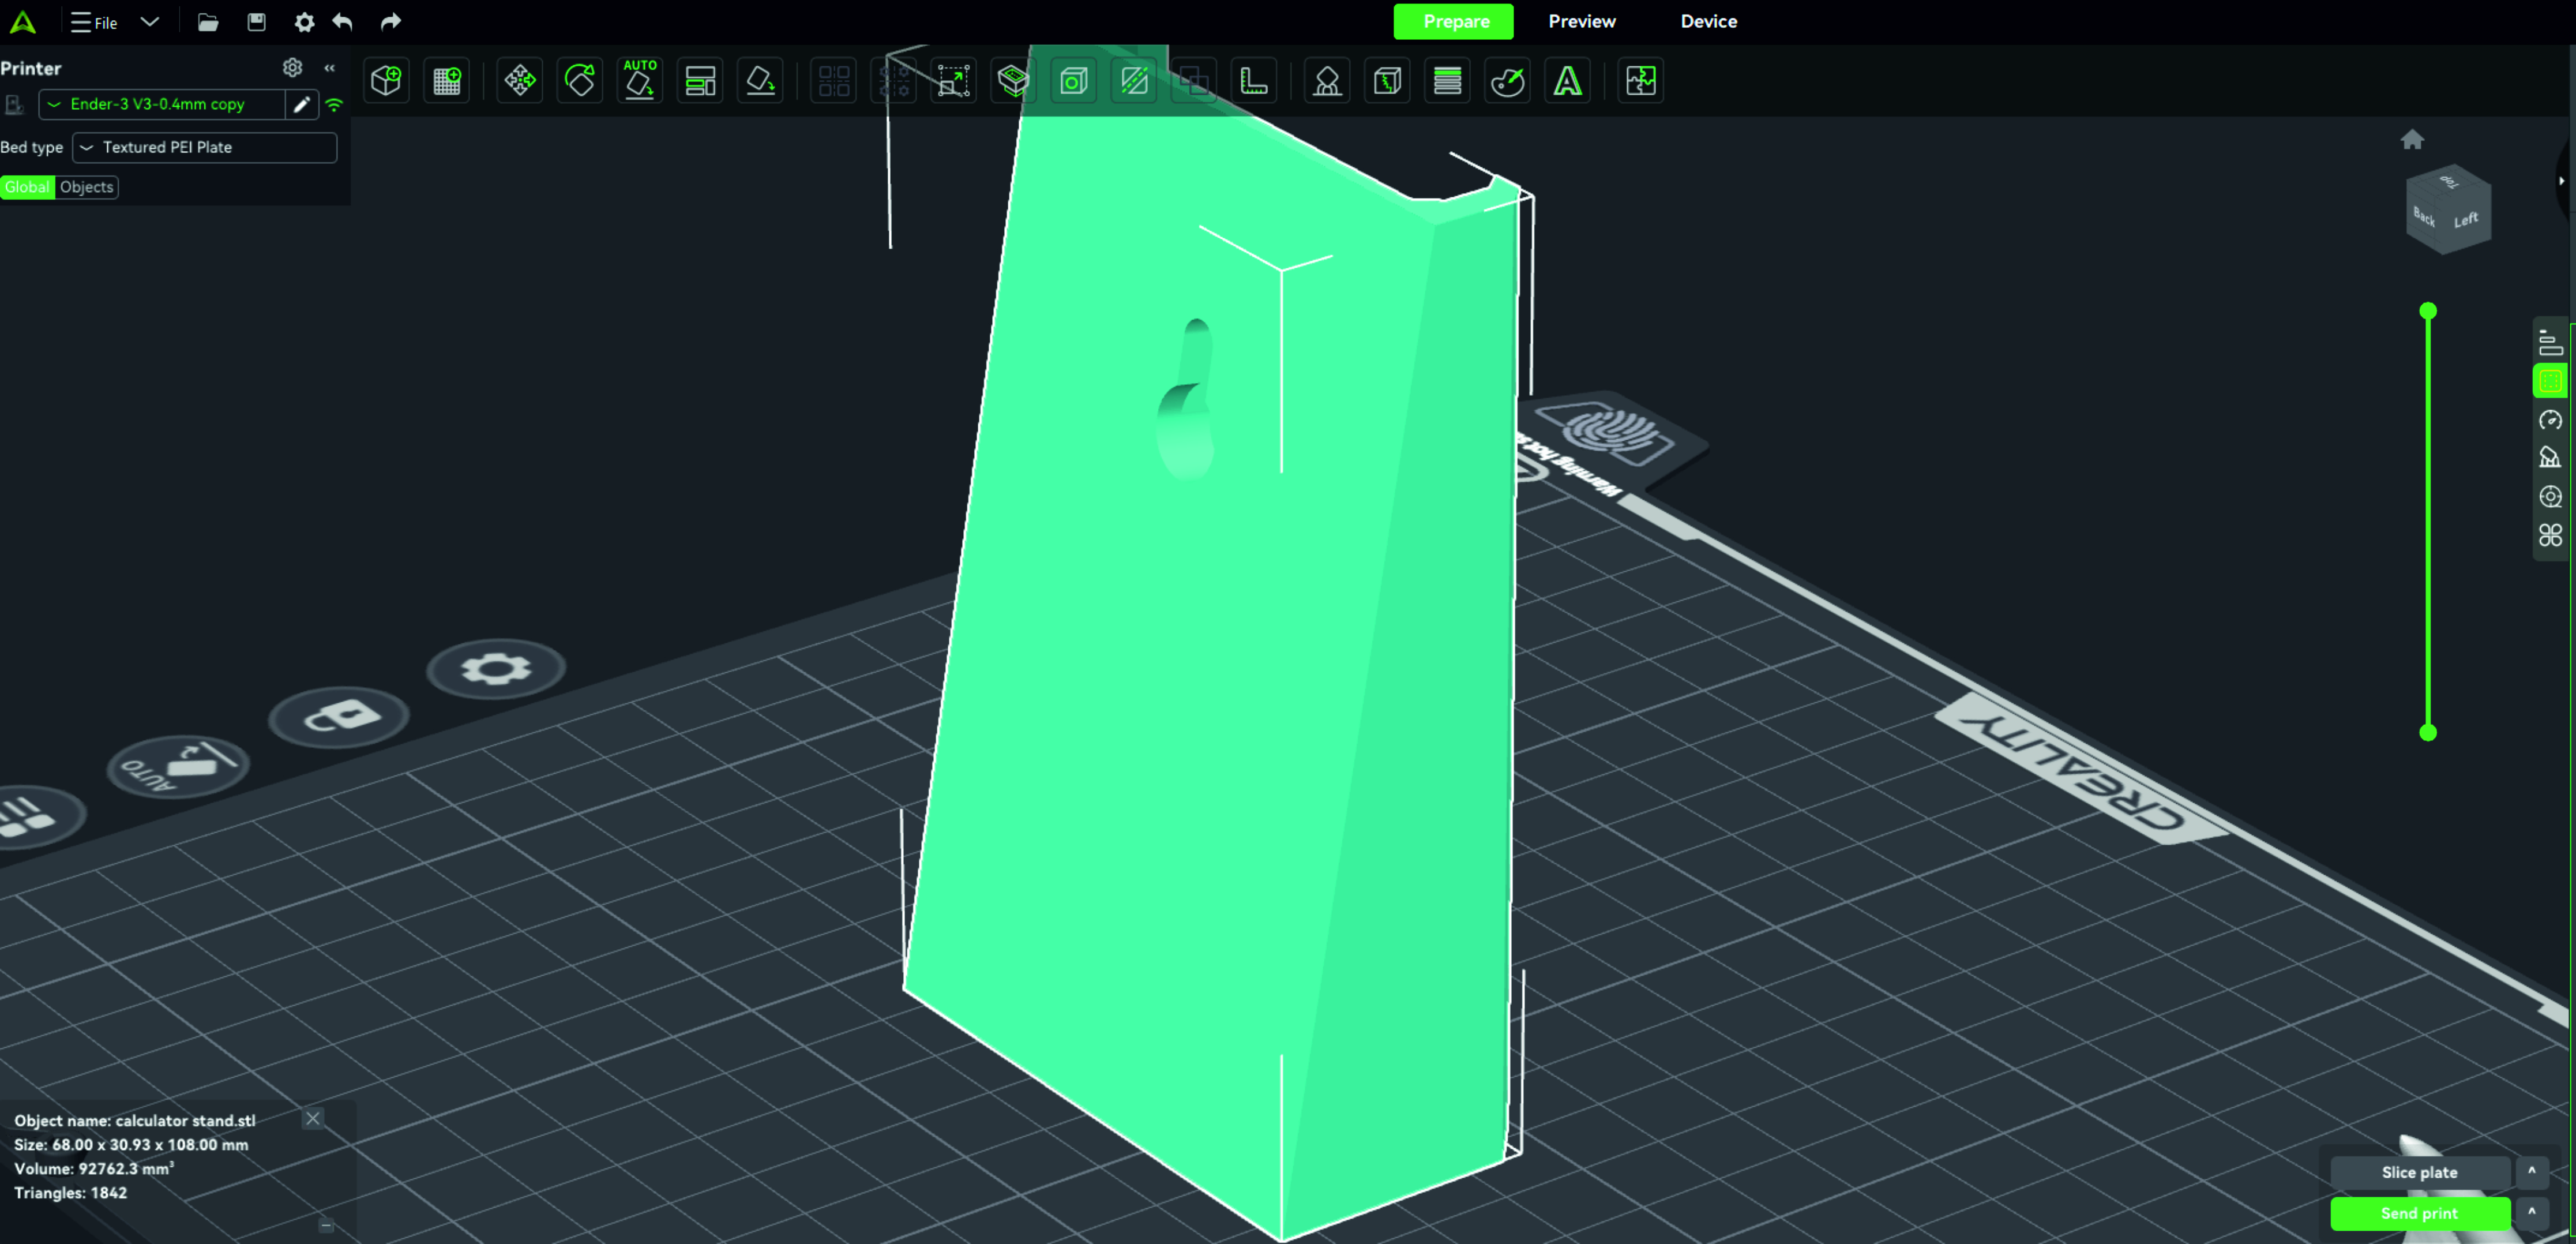Select the Lay on face tool
The height and width of the screenshot is (1244, 2576).
(760, 80)
